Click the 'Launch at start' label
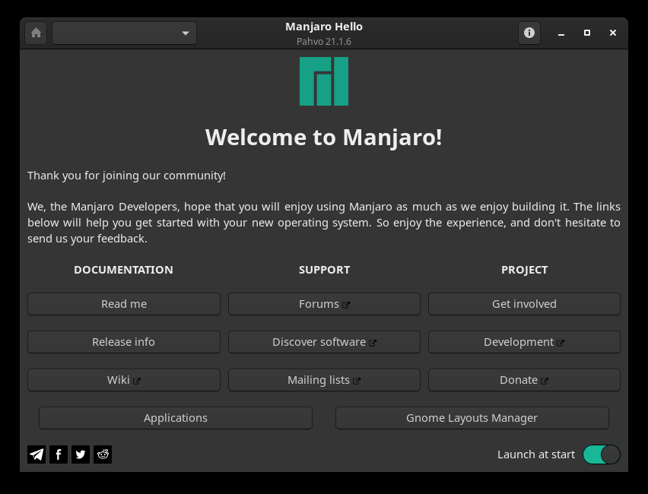 click(536, 454)
